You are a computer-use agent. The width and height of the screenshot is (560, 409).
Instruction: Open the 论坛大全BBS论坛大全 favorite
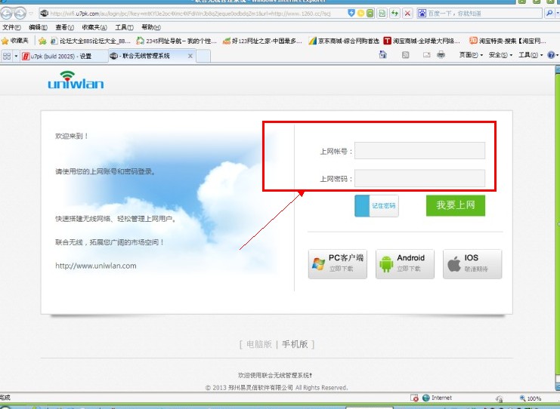pyautogui.click(x=90, y=41)
